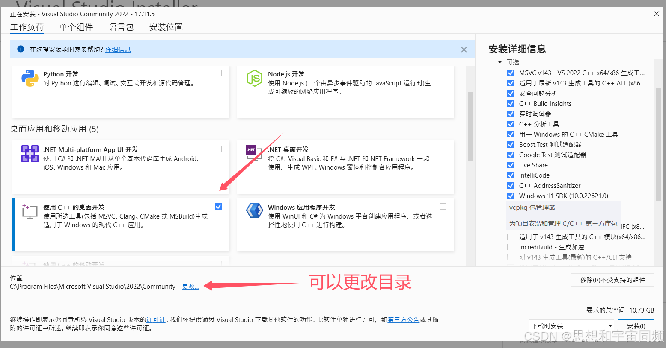Click 更改... to change install location

click(x=190, y=287)
